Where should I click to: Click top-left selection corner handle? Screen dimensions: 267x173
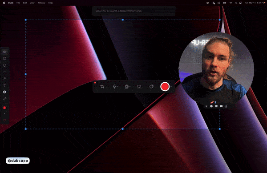(x=26, y=20)
